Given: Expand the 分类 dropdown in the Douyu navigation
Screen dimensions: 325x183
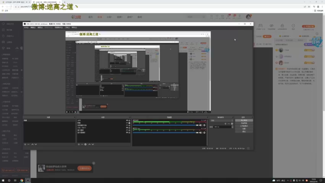Looking at the screenshot, I should pyautogui.click(x=109, y=17).
